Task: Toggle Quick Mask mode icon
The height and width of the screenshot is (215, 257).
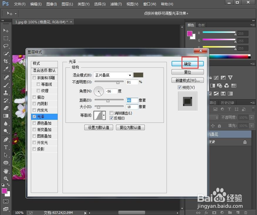Action: (x=6, y=201)
